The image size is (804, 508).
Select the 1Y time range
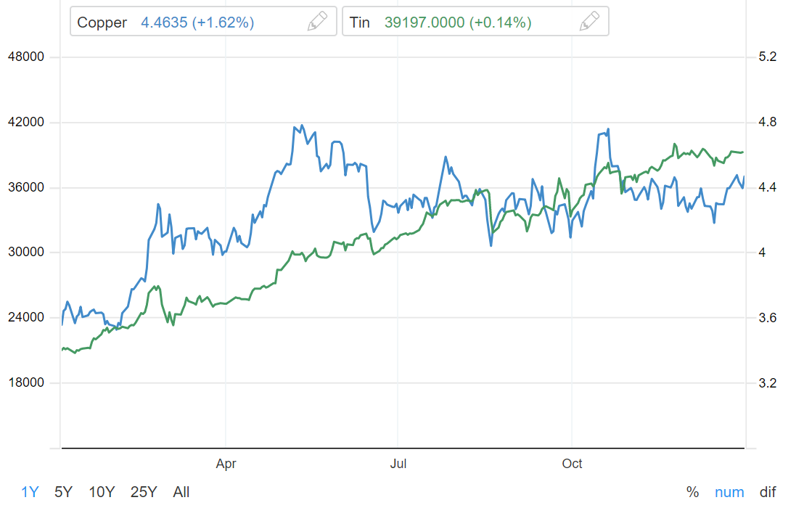pos(30,492)
